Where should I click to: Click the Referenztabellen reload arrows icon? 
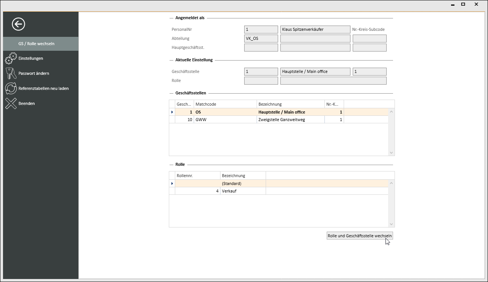pos(11,88)
